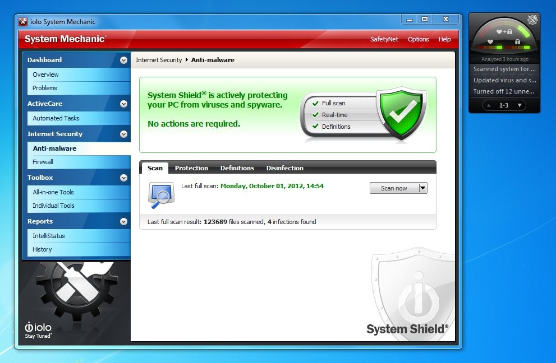The height and width of the screenshot is (363, 556).
Task: Click the lock security indicator in gadget
Action: click(x=517, y=42)
